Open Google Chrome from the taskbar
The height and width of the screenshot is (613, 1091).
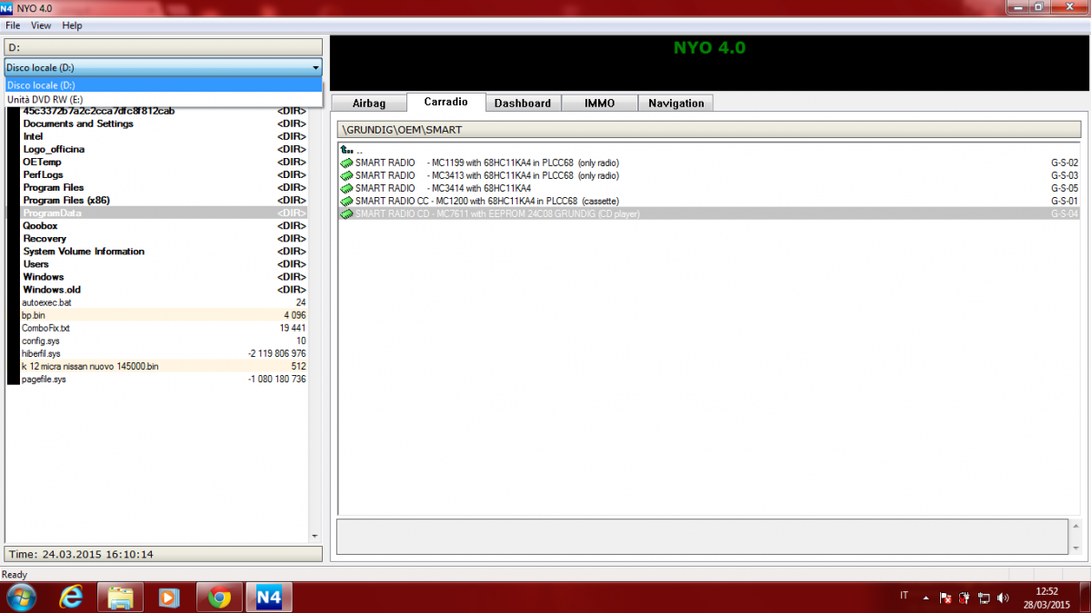219,597
